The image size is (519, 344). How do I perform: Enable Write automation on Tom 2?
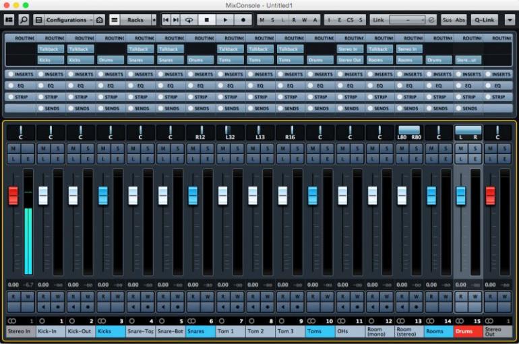coord(268,296)
